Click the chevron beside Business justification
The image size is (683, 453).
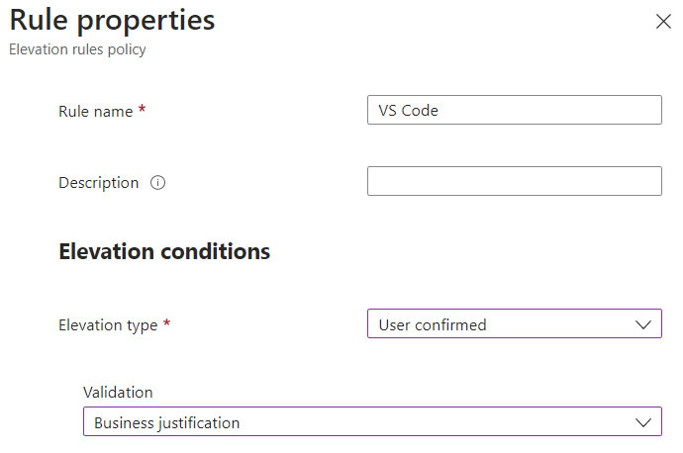coord(643,422)
